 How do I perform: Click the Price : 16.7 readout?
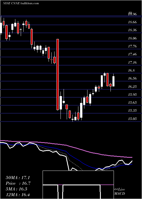point(18,183)
